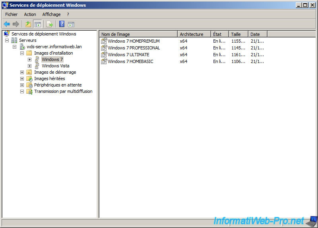This screenshot has width=318, height=228.
Task: Collapse the Images d'installation node
Action: pos(22,53)
